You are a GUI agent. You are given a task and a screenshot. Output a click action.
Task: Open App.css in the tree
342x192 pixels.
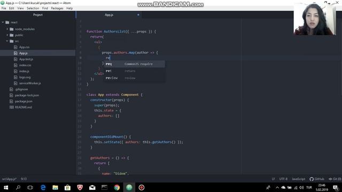click(24, 47)
